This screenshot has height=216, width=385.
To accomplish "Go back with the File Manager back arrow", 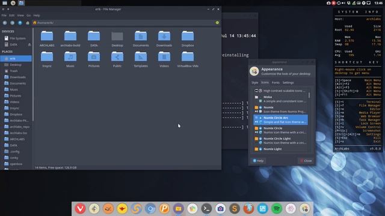I will click(x=5, y=23).
